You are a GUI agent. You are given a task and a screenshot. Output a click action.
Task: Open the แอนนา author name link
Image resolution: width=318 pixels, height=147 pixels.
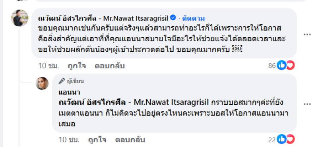tap(69, 93)
